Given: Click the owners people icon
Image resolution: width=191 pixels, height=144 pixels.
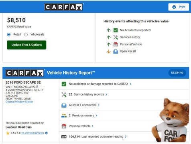Looking at the screenshot, I should 64,116.
